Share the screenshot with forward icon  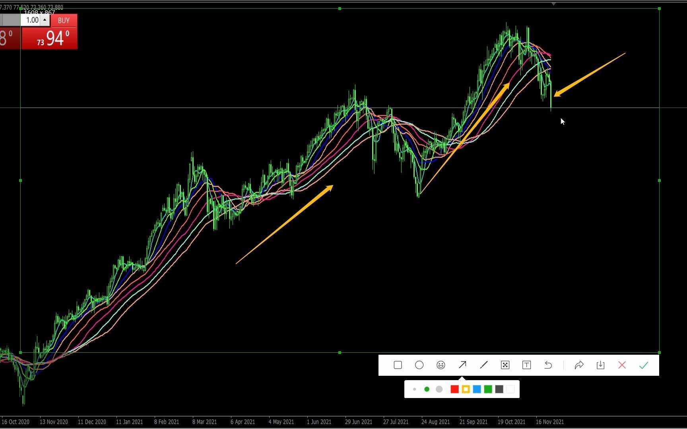[579, 365]
